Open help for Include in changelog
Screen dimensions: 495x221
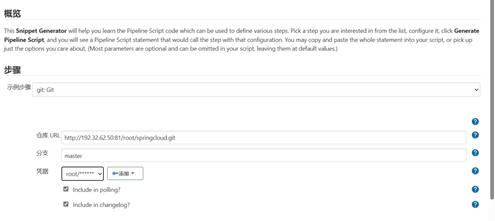475,204
